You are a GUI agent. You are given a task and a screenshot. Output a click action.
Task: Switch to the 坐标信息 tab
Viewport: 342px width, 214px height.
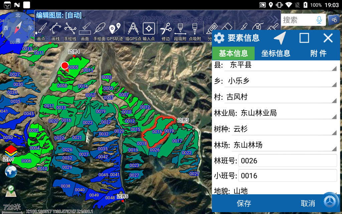(x=276, y=53)
